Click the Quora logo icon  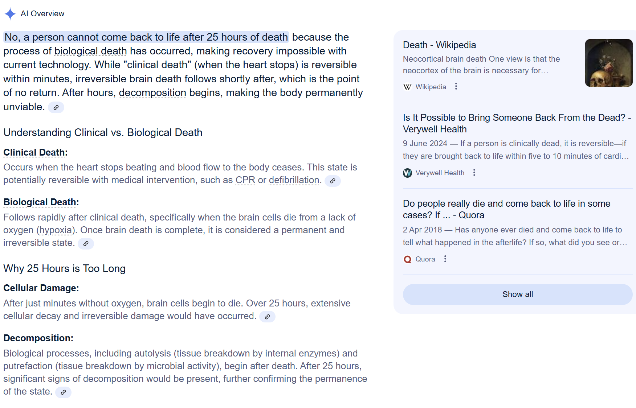point(407,259)
